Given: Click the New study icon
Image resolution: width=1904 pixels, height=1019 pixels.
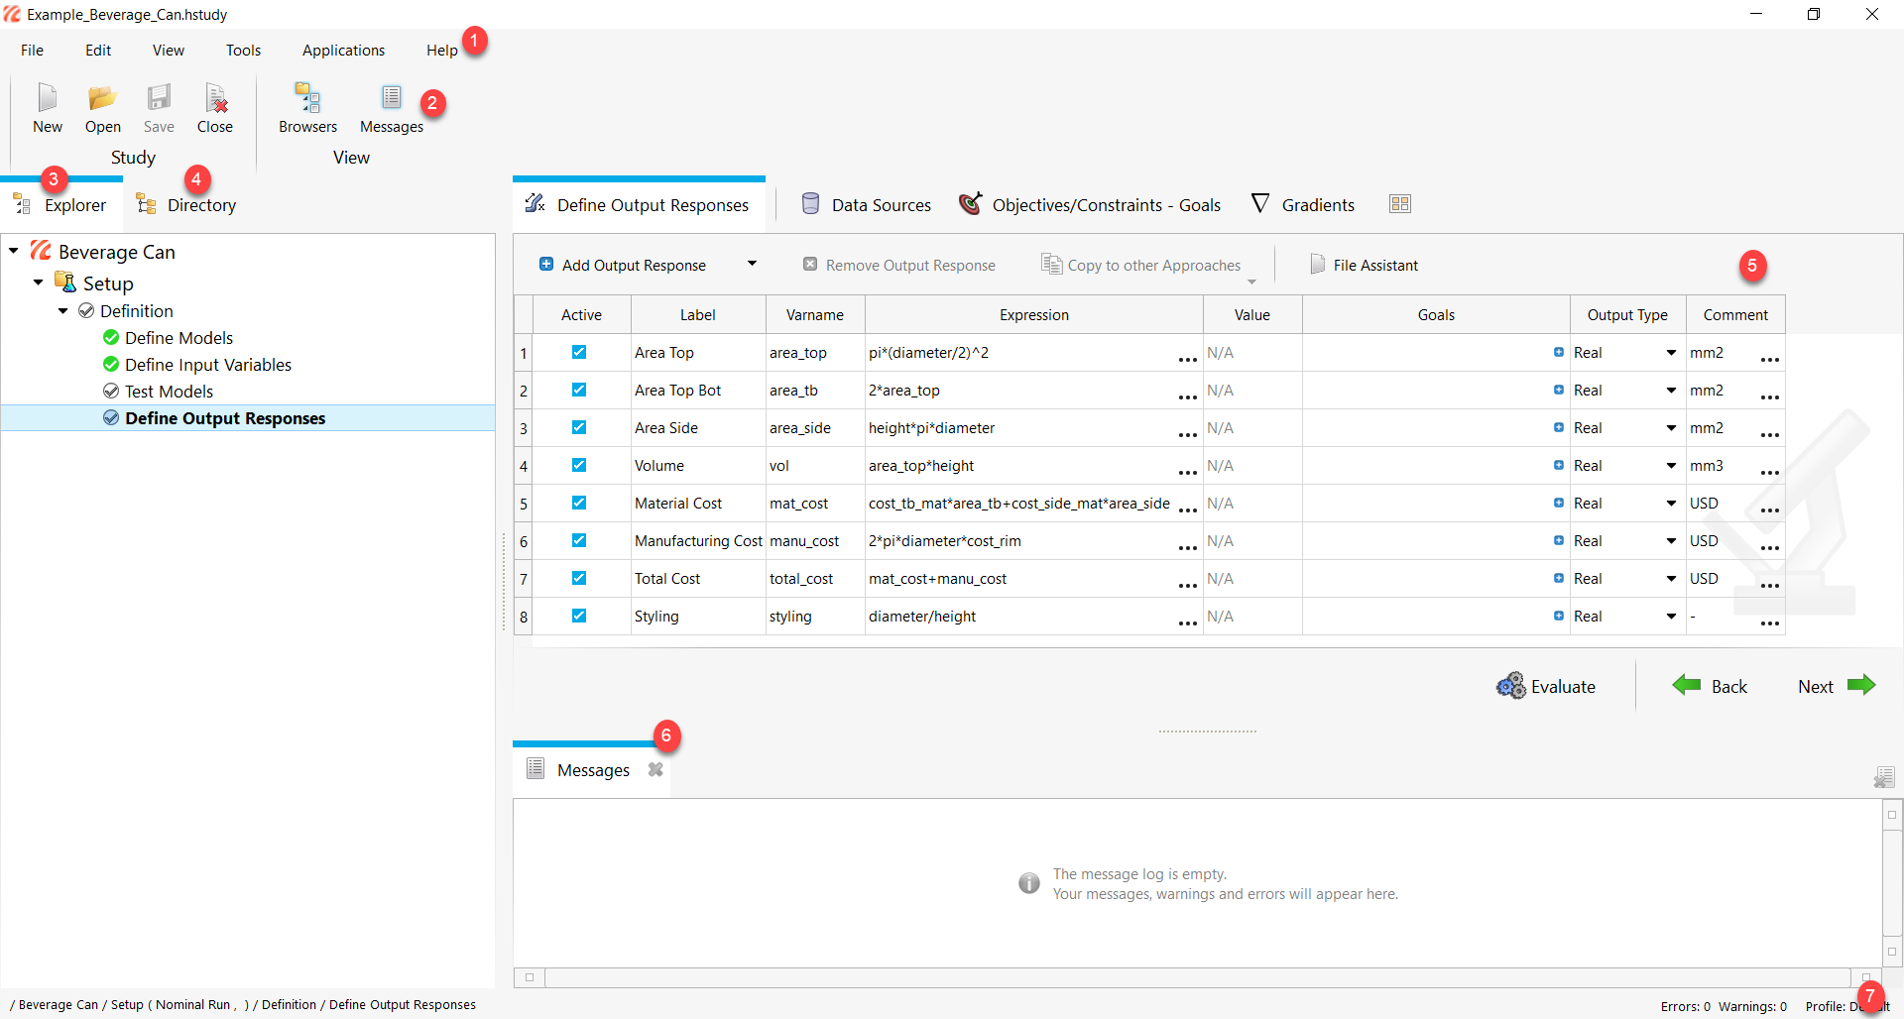Looking at the screenshot, I should [x=47, y=98].
